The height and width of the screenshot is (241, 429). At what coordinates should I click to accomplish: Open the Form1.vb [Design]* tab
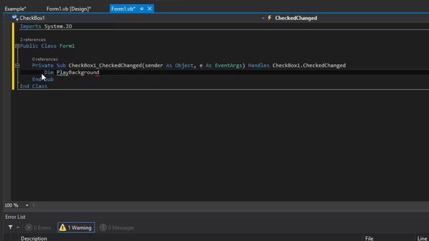(68, 9)
